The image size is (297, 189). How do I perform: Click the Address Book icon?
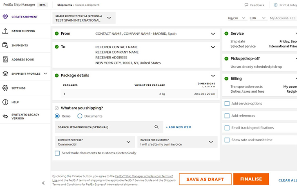click(5, 60)
